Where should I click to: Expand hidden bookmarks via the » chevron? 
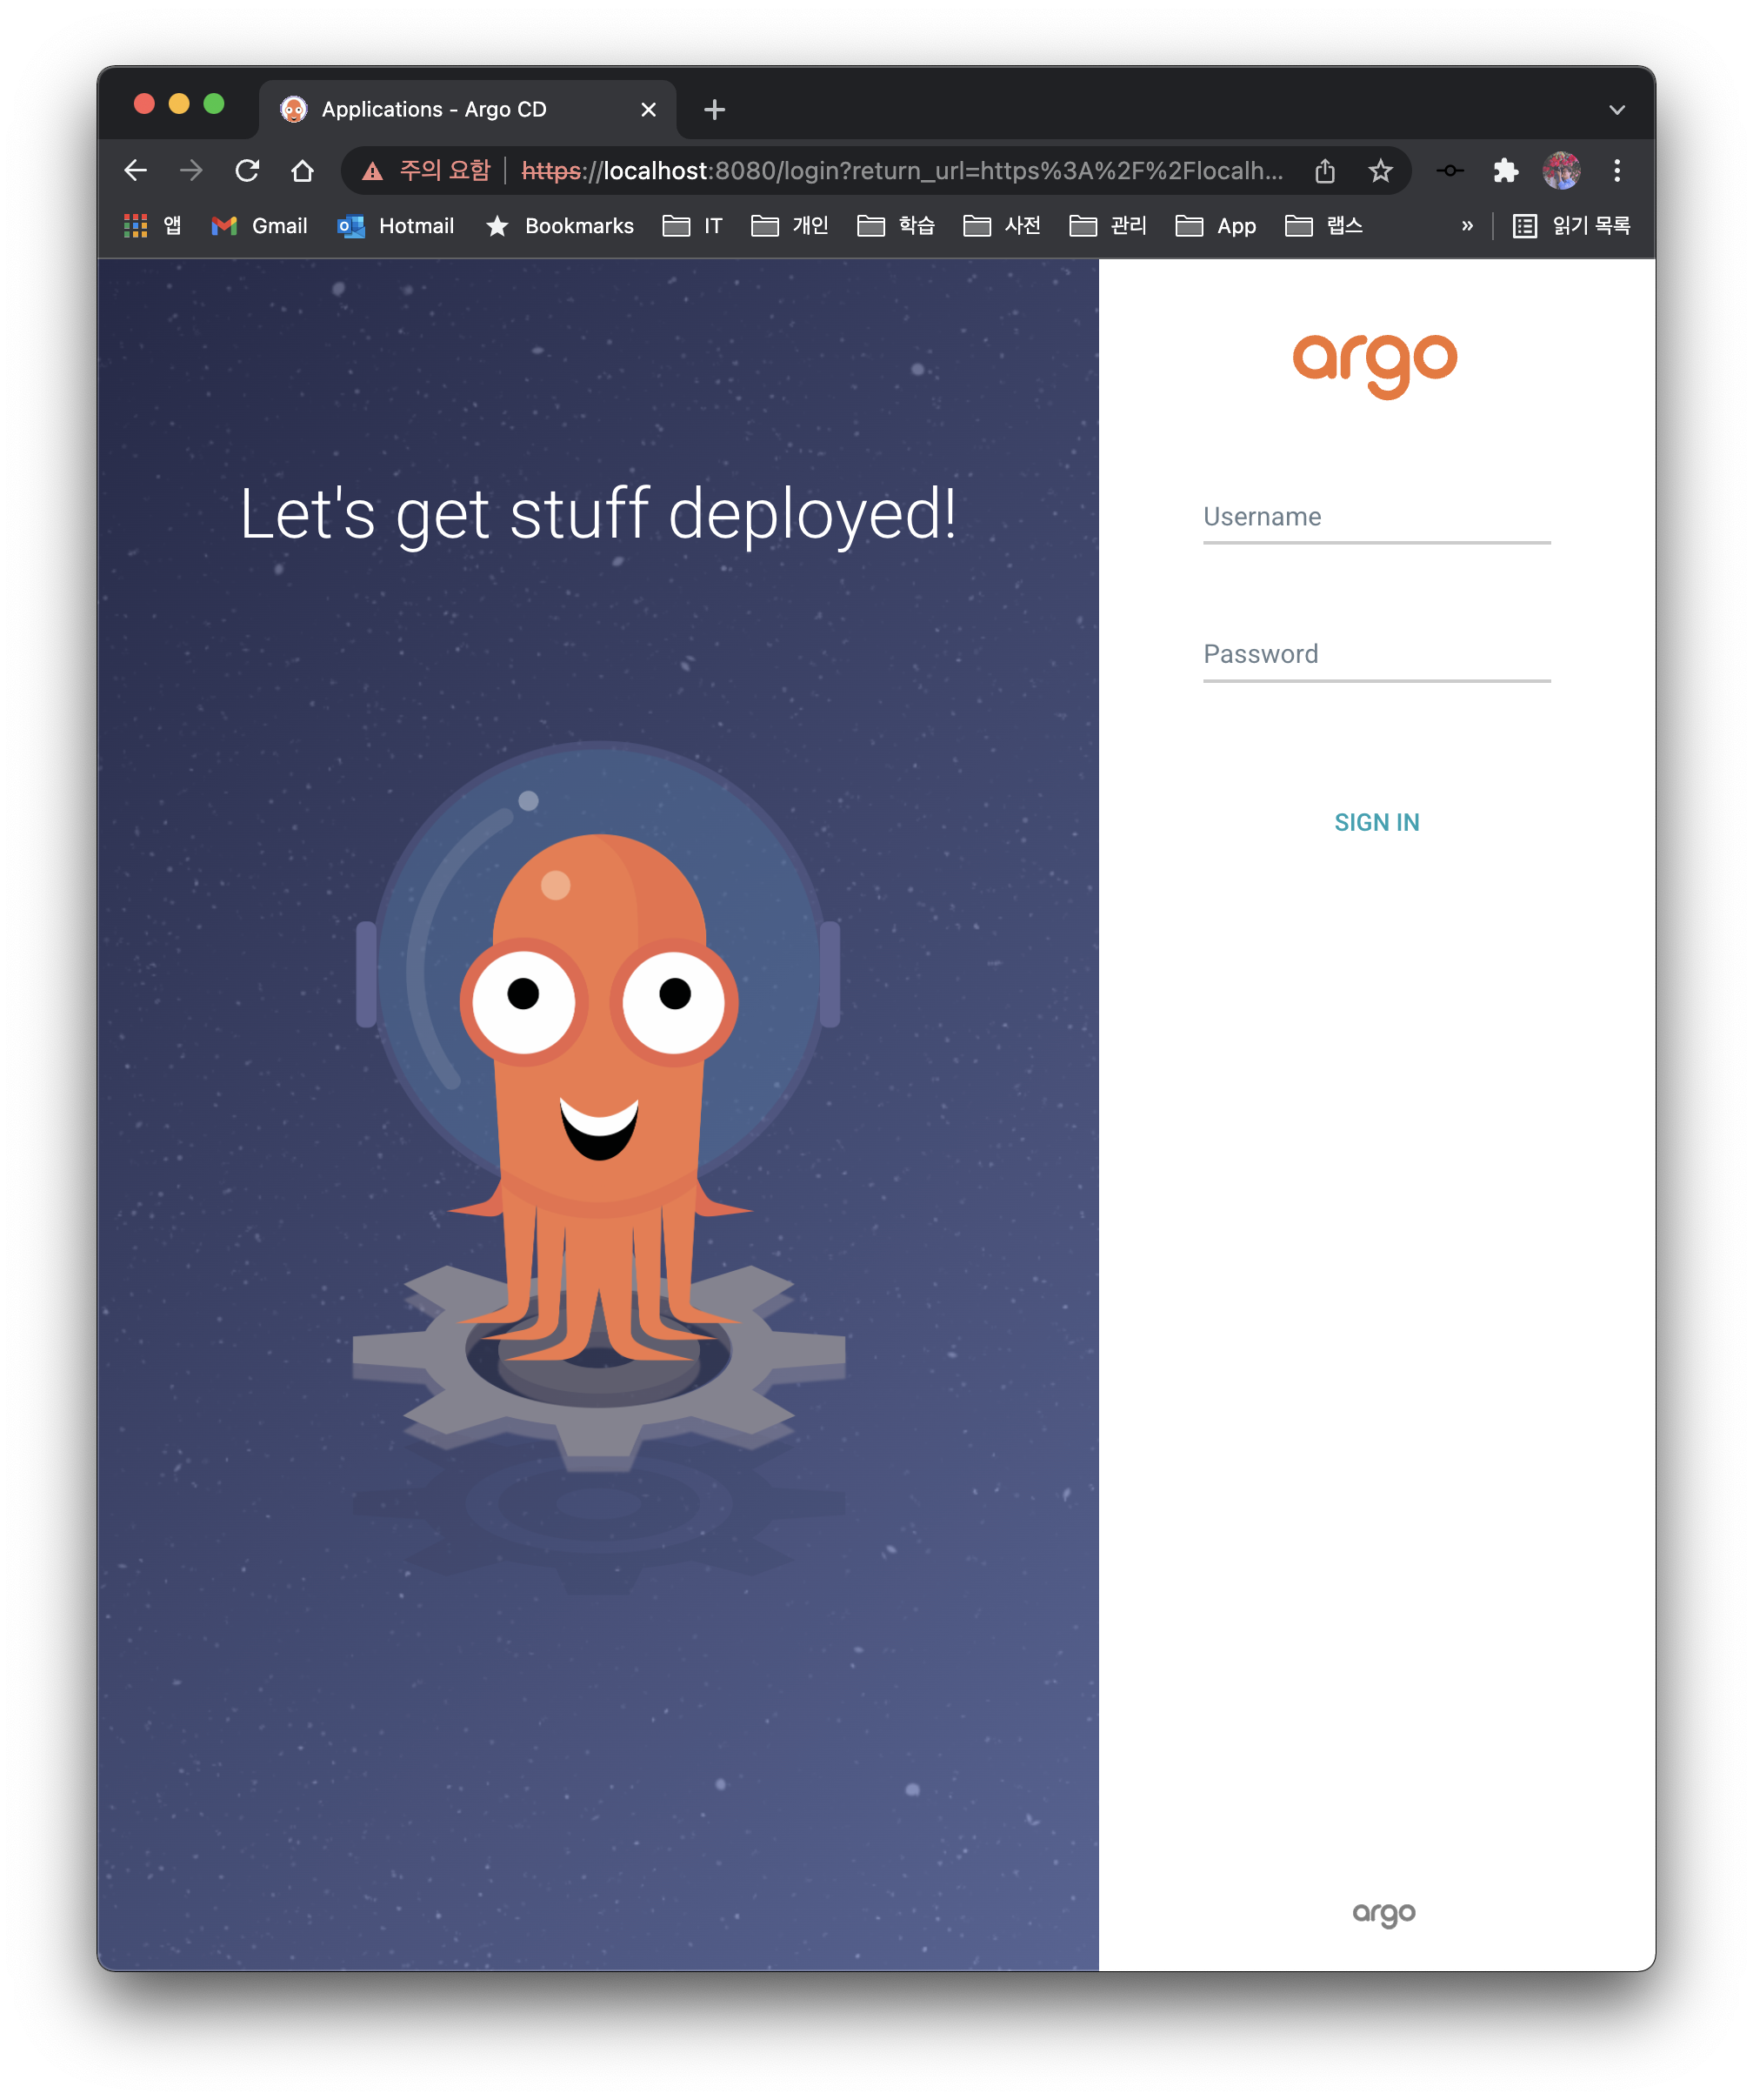pos(1466,226)
